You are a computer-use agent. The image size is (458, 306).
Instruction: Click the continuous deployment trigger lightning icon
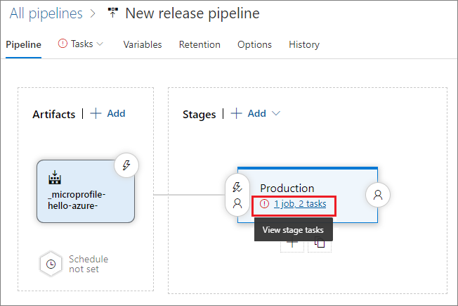(x=126, y=166)
